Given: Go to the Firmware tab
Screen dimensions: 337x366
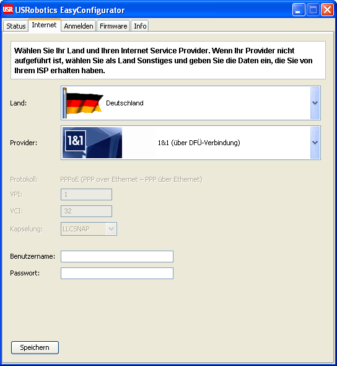Looking at the screenshot, I should pyautogui.click(x=113, y=26).
